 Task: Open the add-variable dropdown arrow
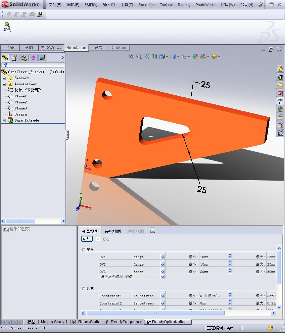click(163, 277)
